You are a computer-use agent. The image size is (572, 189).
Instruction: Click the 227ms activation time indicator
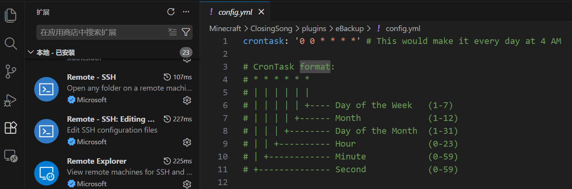[178, 119]
